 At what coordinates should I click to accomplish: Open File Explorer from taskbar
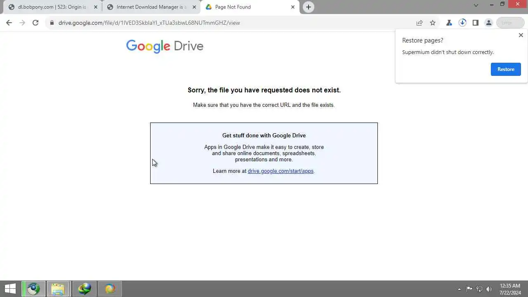point(58,289)
